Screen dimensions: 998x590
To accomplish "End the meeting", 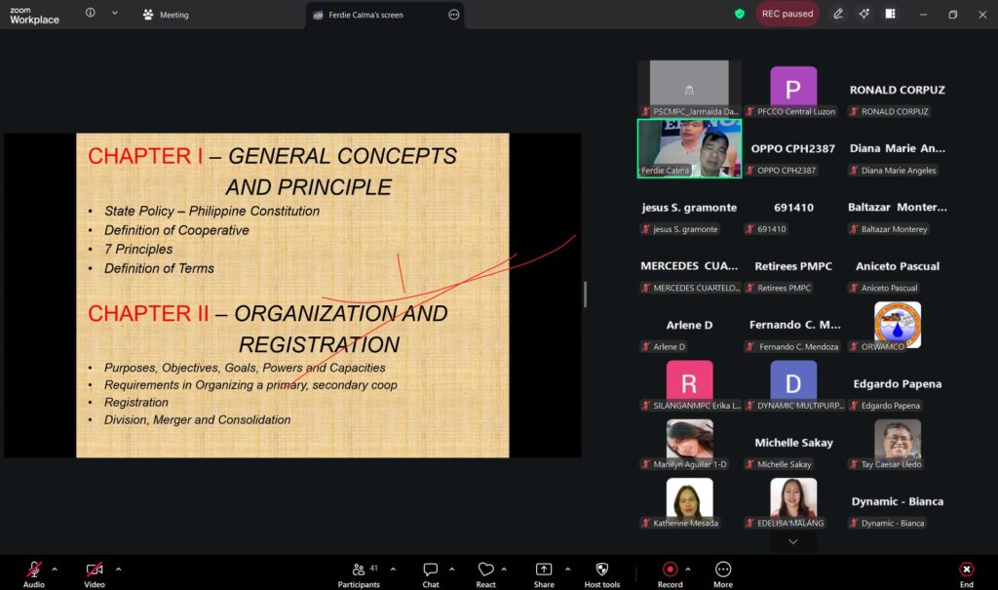I will (x=966, y=570).
